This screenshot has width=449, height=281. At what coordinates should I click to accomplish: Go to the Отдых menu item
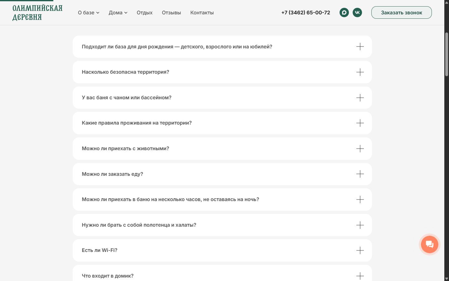(x=144, y=13)
